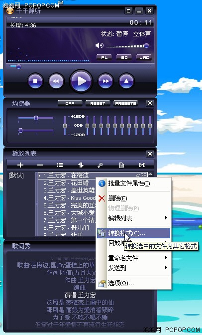Click the 00:11 elapsed time display
Image resolution: width=202 pixels, height=335 pixels.
pos(141,22)
